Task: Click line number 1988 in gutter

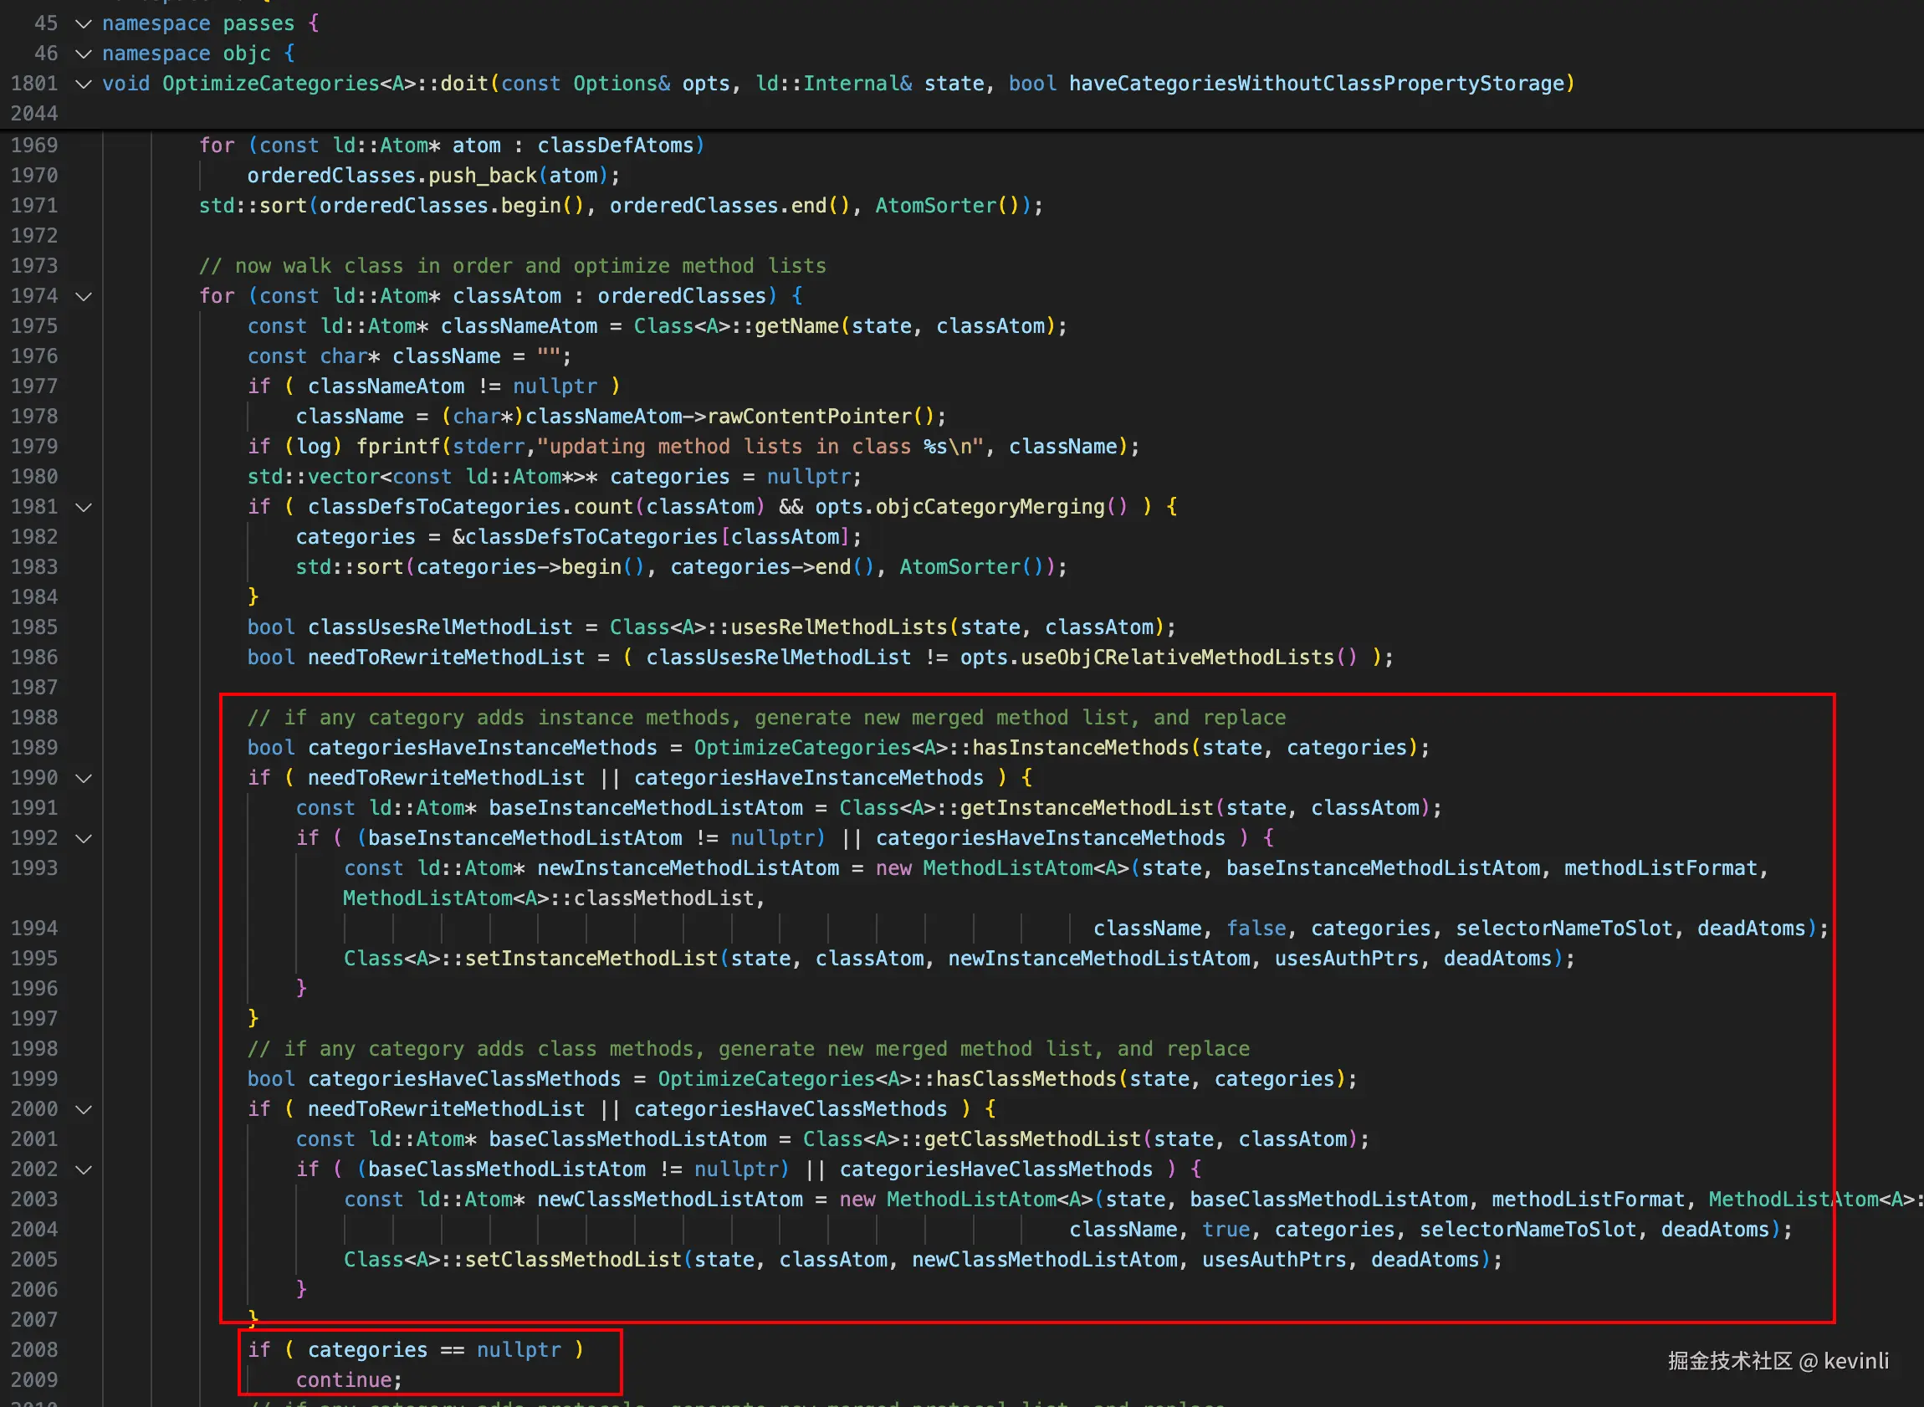Action: (34, 718)
